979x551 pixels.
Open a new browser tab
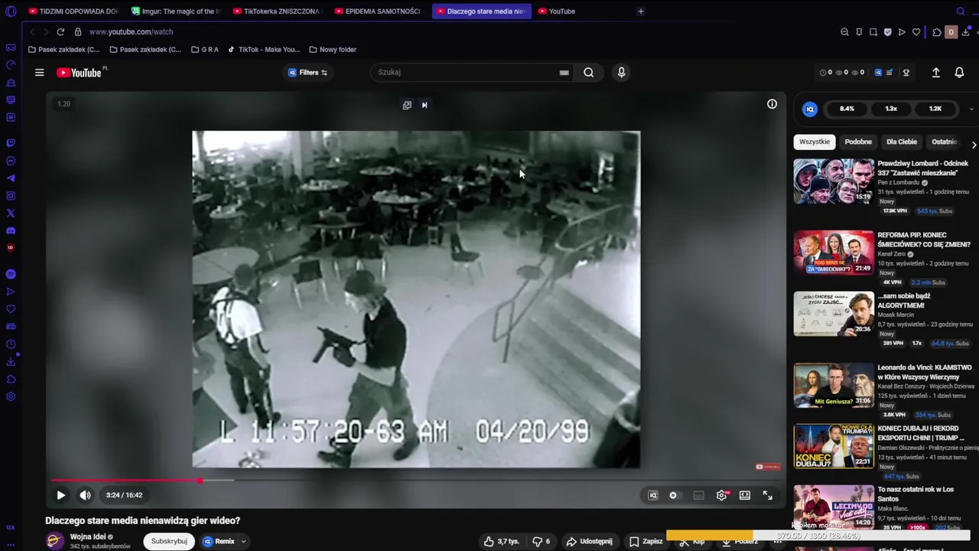tap(641, 11)
